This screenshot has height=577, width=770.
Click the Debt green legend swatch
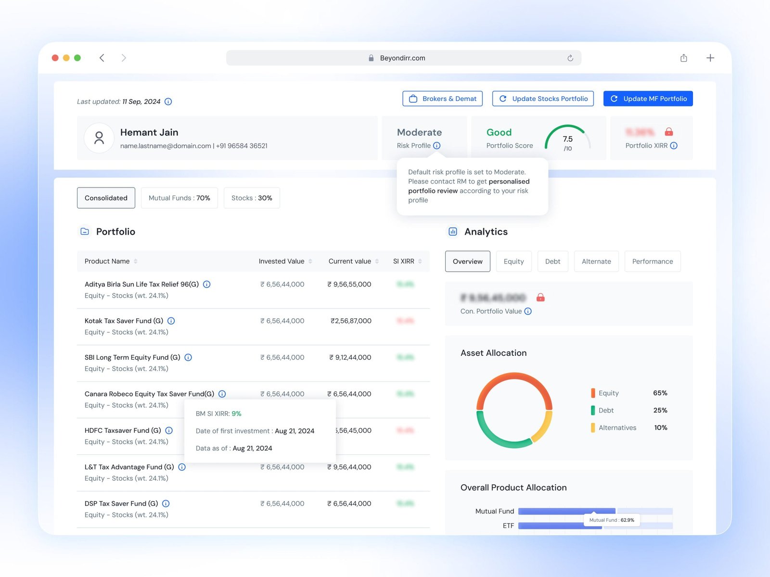click(593, 410)
